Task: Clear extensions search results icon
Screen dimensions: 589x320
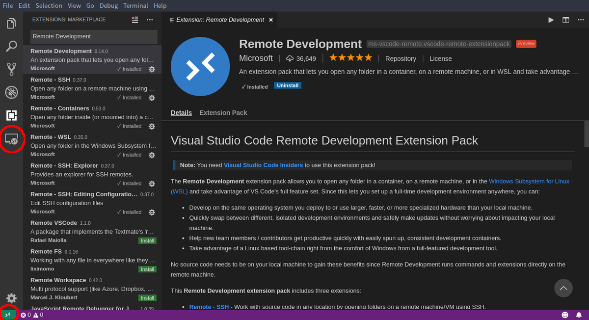Action: point(135,20)
